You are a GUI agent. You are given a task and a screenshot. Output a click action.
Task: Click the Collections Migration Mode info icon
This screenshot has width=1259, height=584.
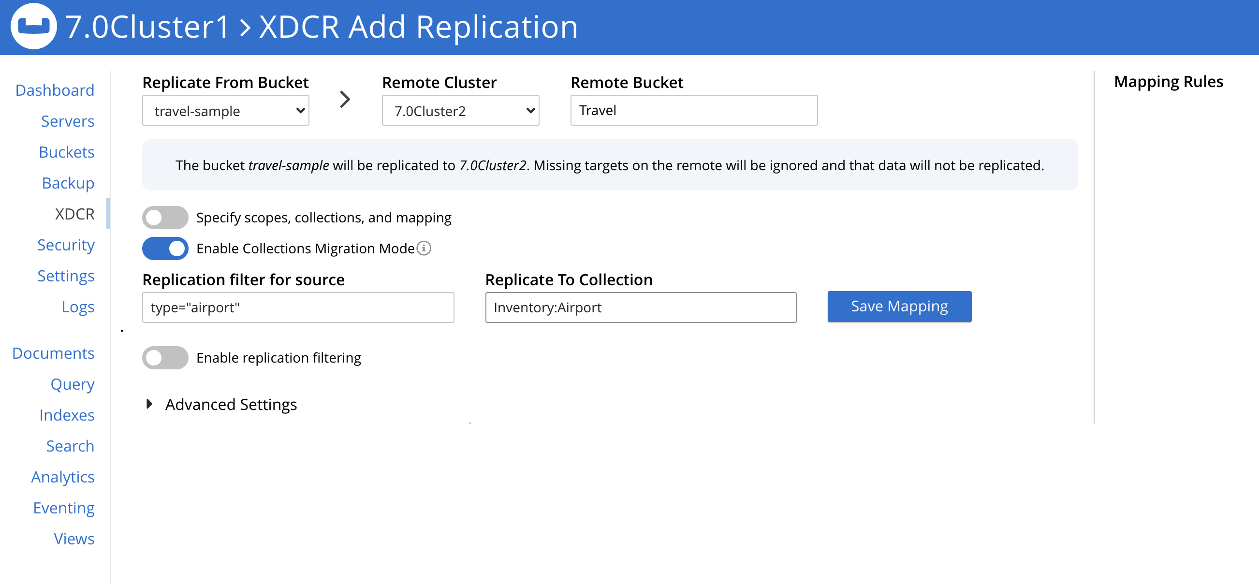(x=424, y=248)
